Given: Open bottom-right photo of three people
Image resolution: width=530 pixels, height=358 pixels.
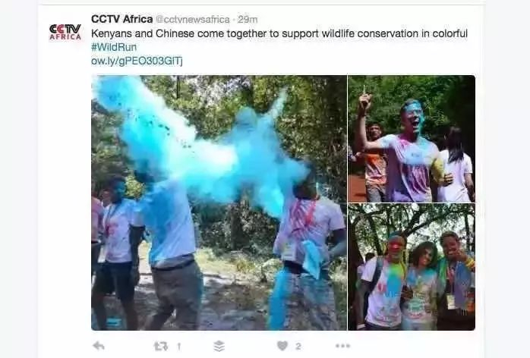Looking at the screenshot, I should [412, 267].
